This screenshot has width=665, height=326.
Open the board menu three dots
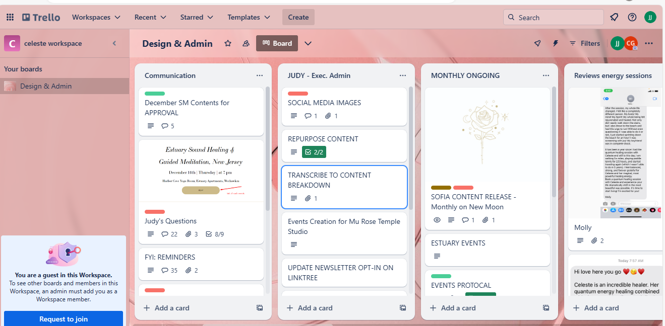(x=649, y=43)
